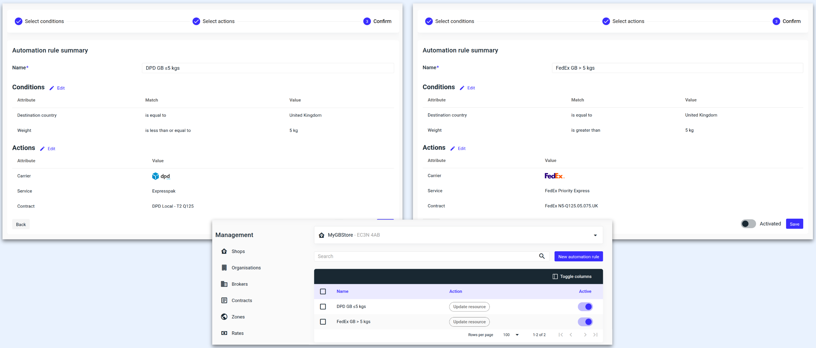The width and height of the screenshot is (816, 348).
Task: Click the DPD GB ≤5 kgs name field
Action: pyautogui.click(x=267, y=68)
